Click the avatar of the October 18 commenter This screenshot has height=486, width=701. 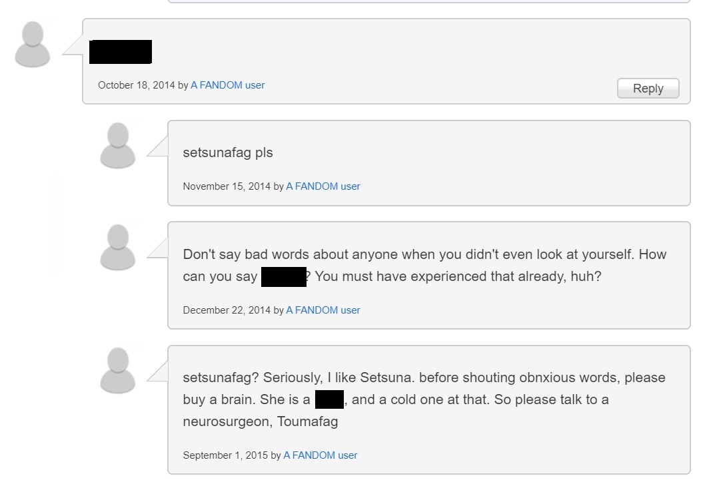(x=33, y=44)
